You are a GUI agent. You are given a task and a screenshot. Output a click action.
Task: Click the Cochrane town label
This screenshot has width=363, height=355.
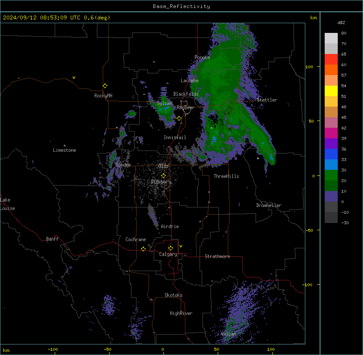tap(136, 239)
